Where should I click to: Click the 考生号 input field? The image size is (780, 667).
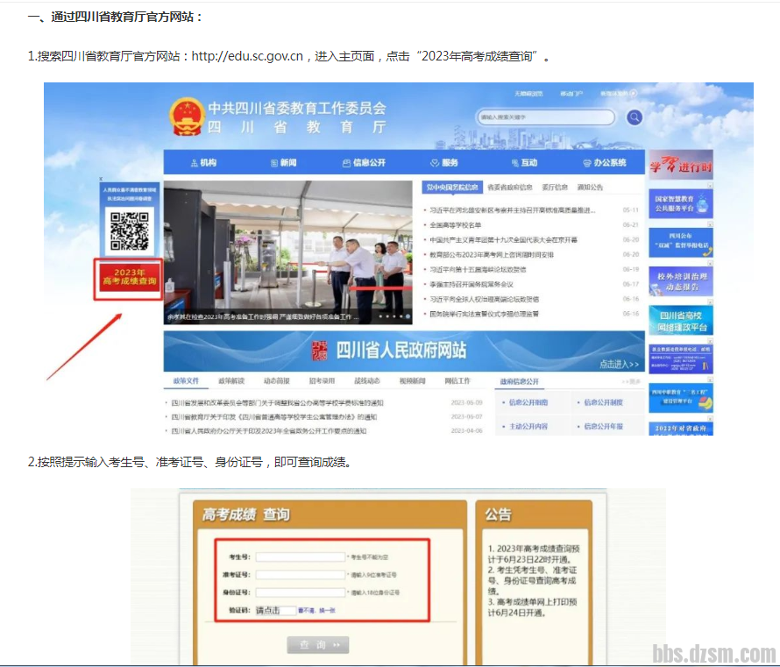click(x=301, y=557)
